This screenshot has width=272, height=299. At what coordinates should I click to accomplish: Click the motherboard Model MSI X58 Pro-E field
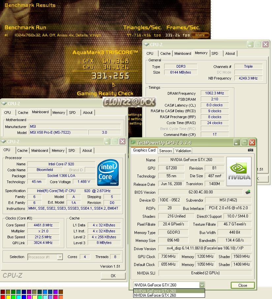pyautogui.click(x=58, y=132)
